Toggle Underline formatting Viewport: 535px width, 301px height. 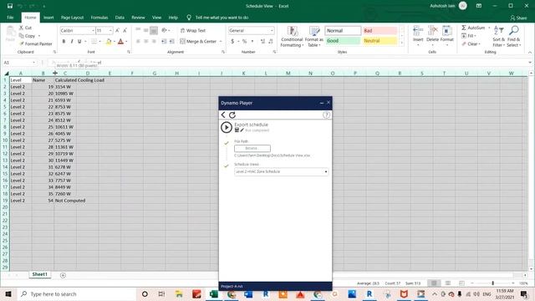79,41
